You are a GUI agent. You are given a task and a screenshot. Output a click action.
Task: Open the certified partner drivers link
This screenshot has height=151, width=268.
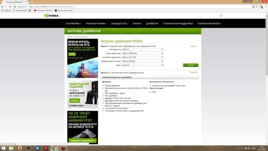coord(126,104)
